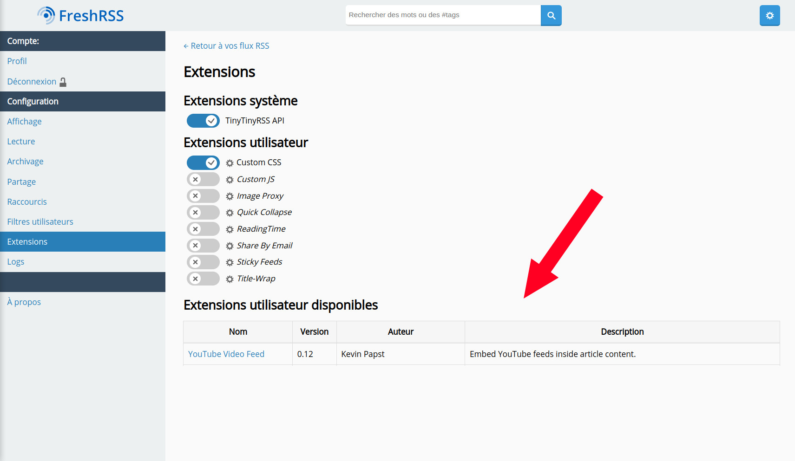Click the Image Proxy extension name
This screenshot has height=461, width=795.
pyautogui.click(x=260, y=196)
